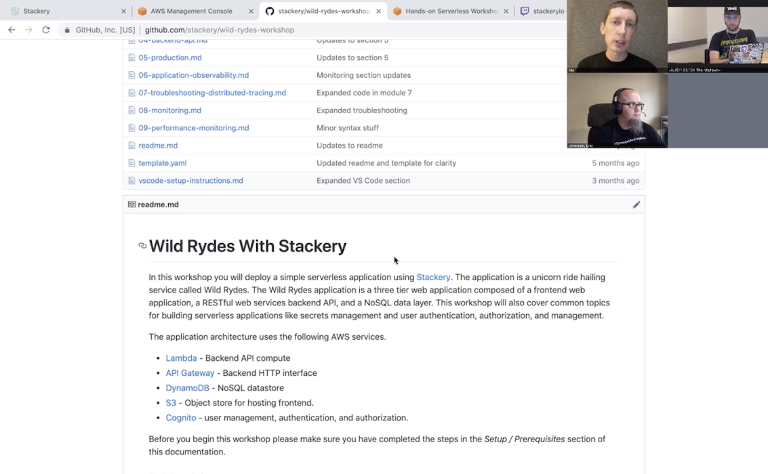Click the file icon for 05-production.md
Viewport: 768px width, 474px height.
click(132, 58)
